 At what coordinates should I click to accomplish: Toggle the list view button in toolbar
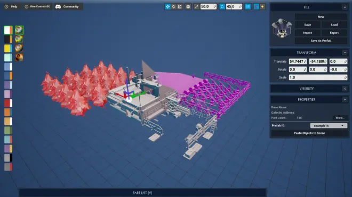[x=248, y=6]
